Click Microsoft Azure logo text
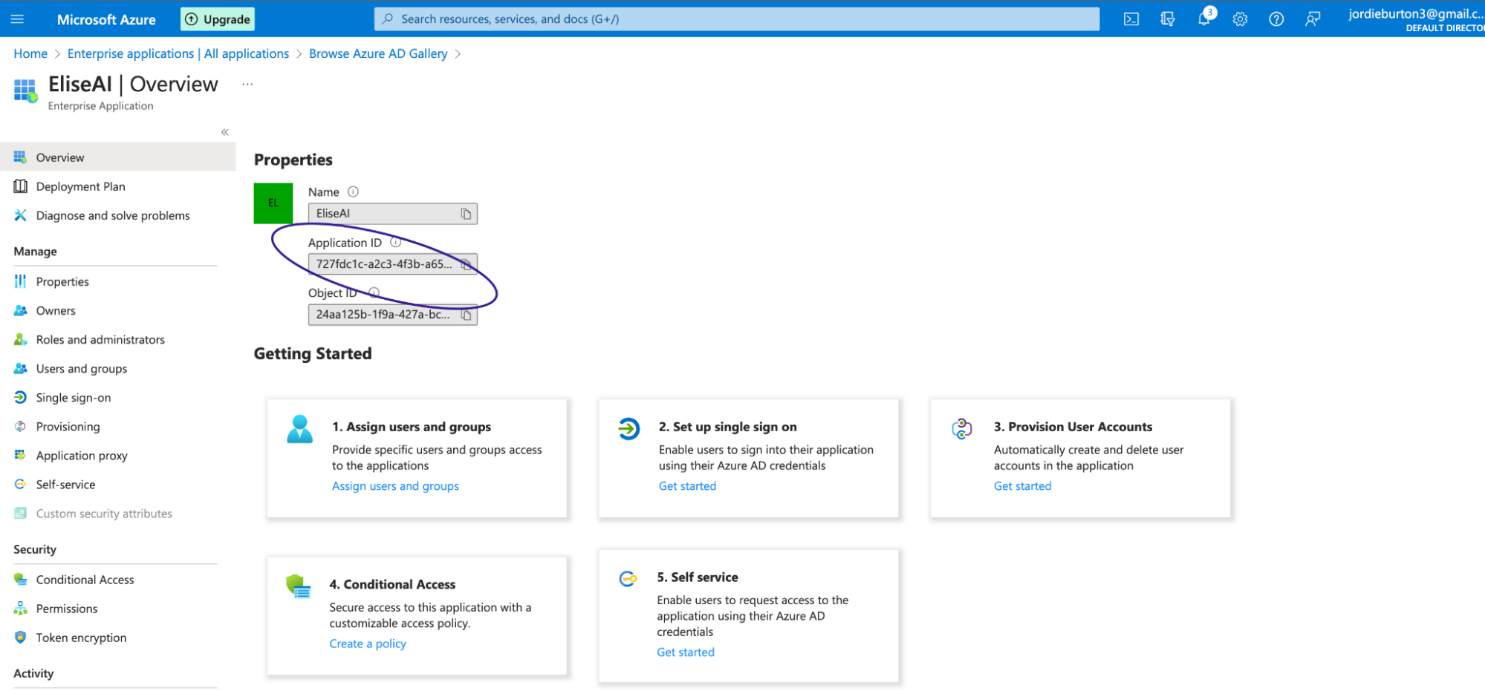 click(x=106, y=19)
